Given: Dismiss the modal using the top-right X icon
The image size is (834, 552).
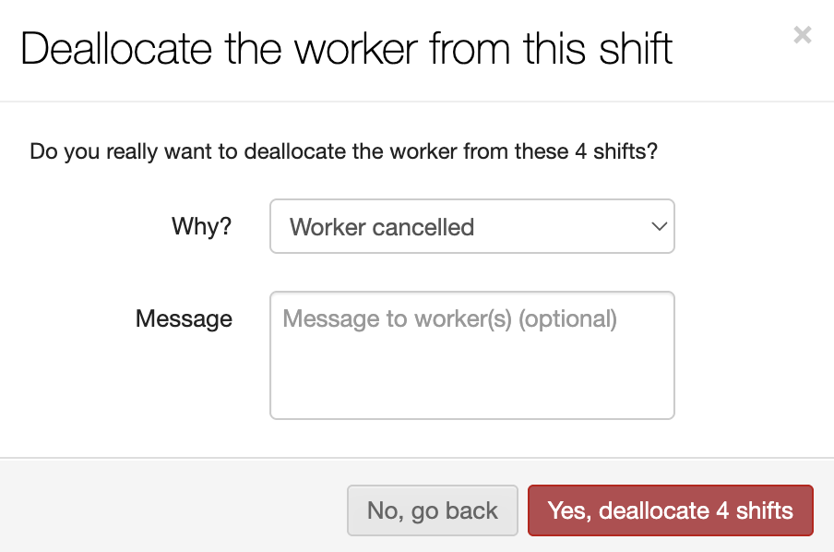Looking at the screenshot, I should tap(803, 35).
